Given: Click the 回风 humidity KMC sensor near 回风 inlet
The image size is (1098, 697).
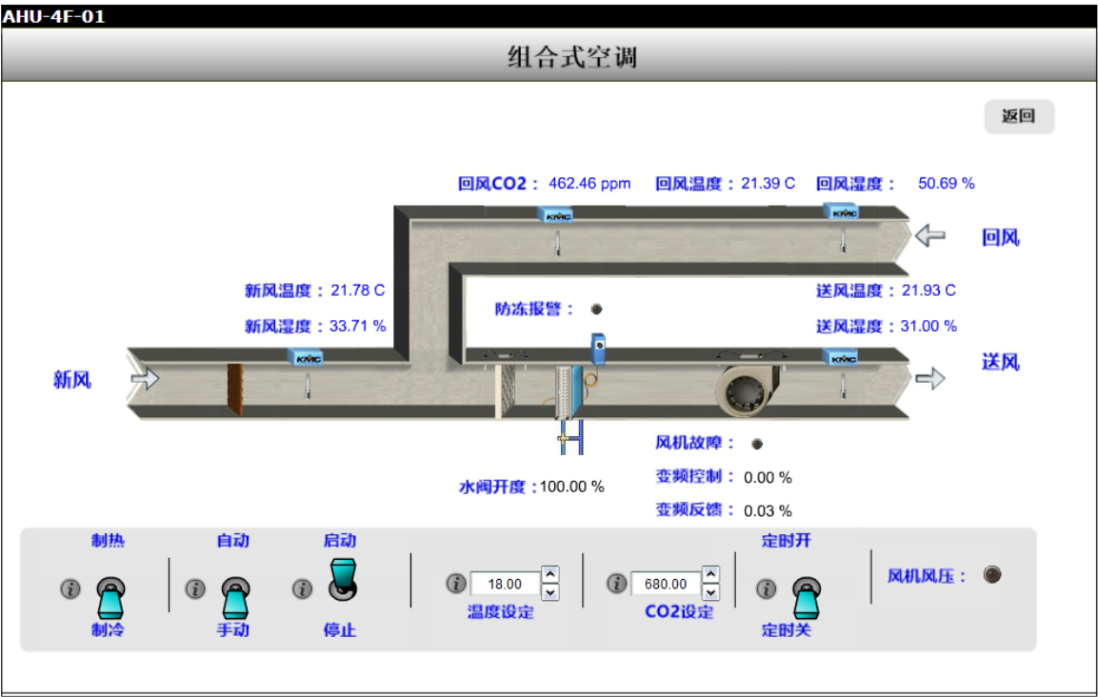Looking at the screenshot, I should (x=842, y=212).
